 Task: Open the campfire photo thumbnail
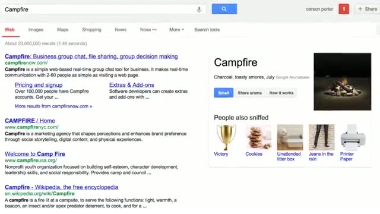(342, 81)
